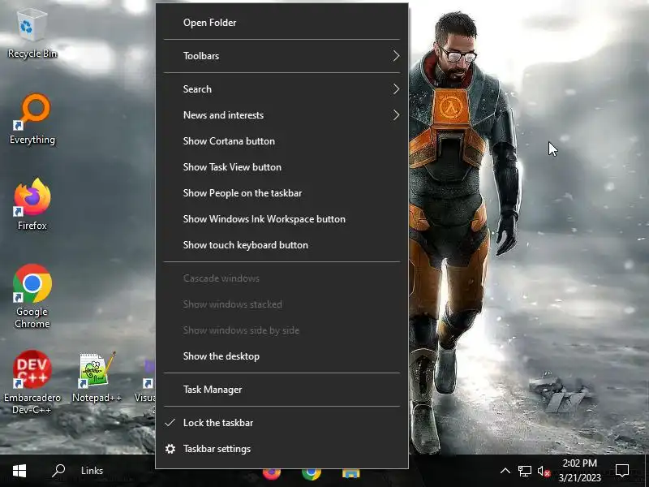The image size is (649, 487).
Task: Launch Task Manager from the menu
Action: pos(282,390)
